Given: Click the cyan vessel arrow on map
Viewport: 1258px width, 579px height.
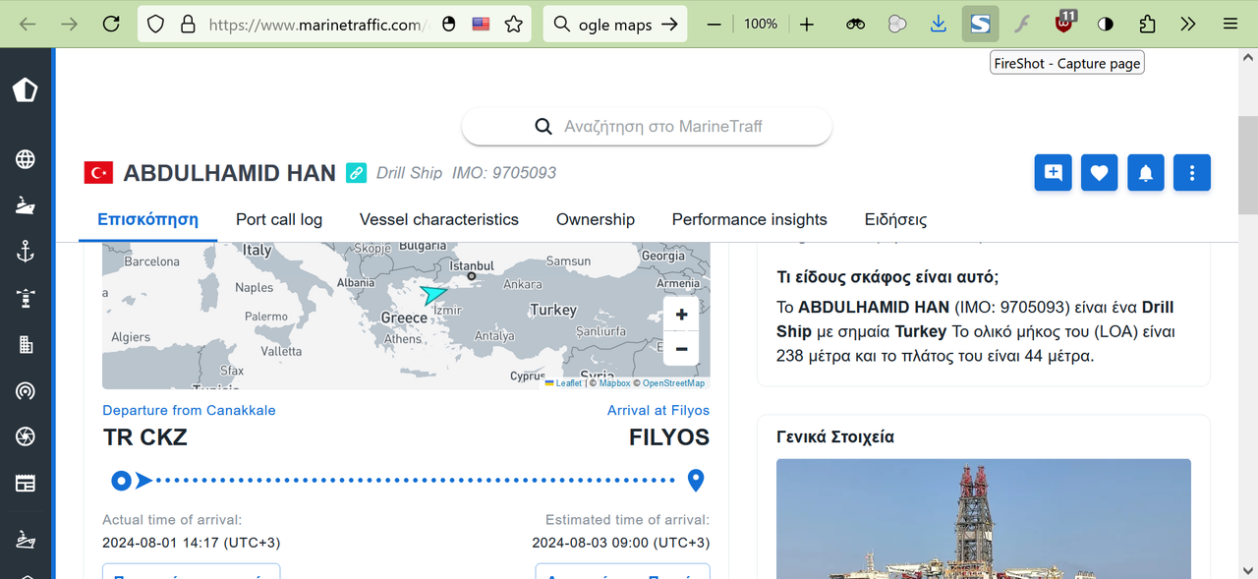Looking at the screenshot, I should [x=432, y=293].
